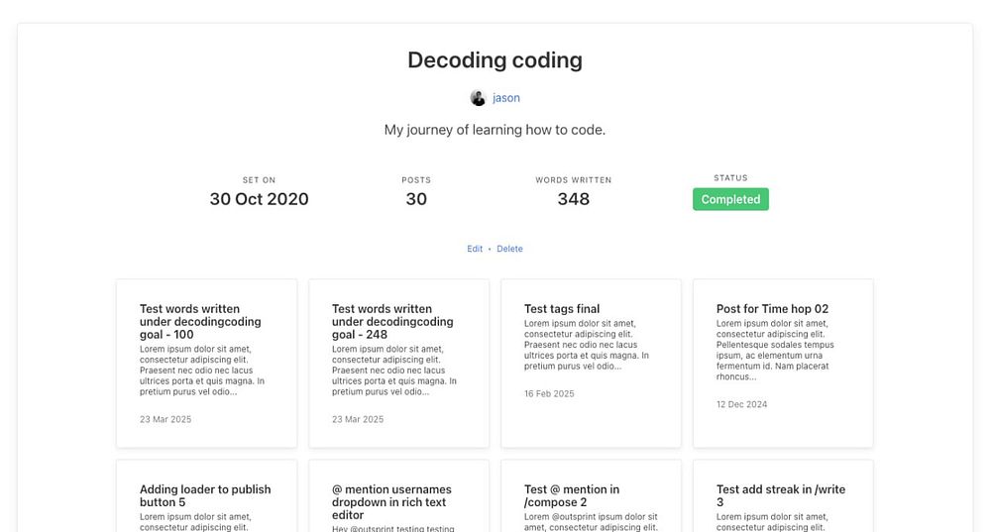The width and height of the screenshot is (991, 532).
Task: Open "Adding loader to publish button 5" post
Action: coord(205,495)
